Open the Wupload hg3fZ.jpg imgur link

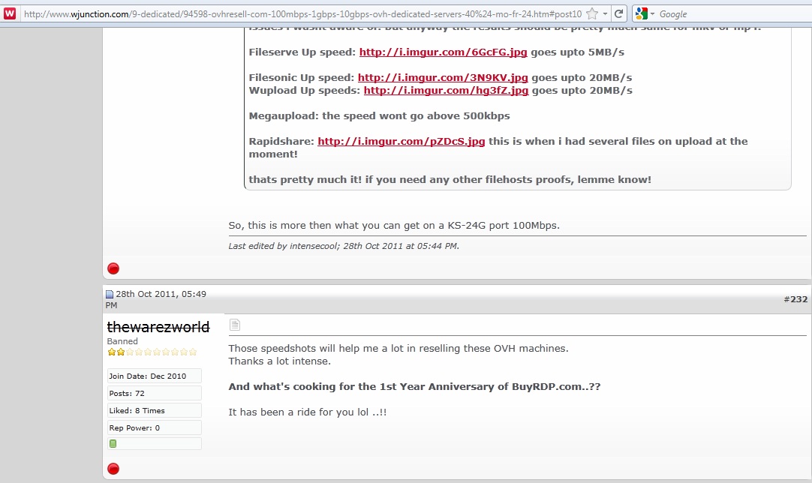[446, 91]
